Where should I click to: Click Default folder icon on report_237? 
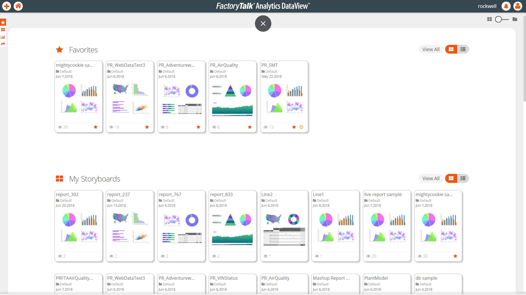pyautogui.click(x=109, y=200)
